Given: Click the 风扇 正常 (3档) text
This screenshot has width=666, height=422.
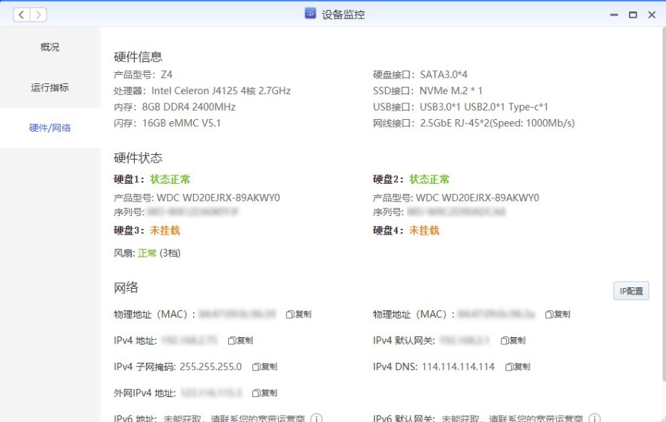Looking at the screenshot, I should pyautogui.click(x=147, y=254).
